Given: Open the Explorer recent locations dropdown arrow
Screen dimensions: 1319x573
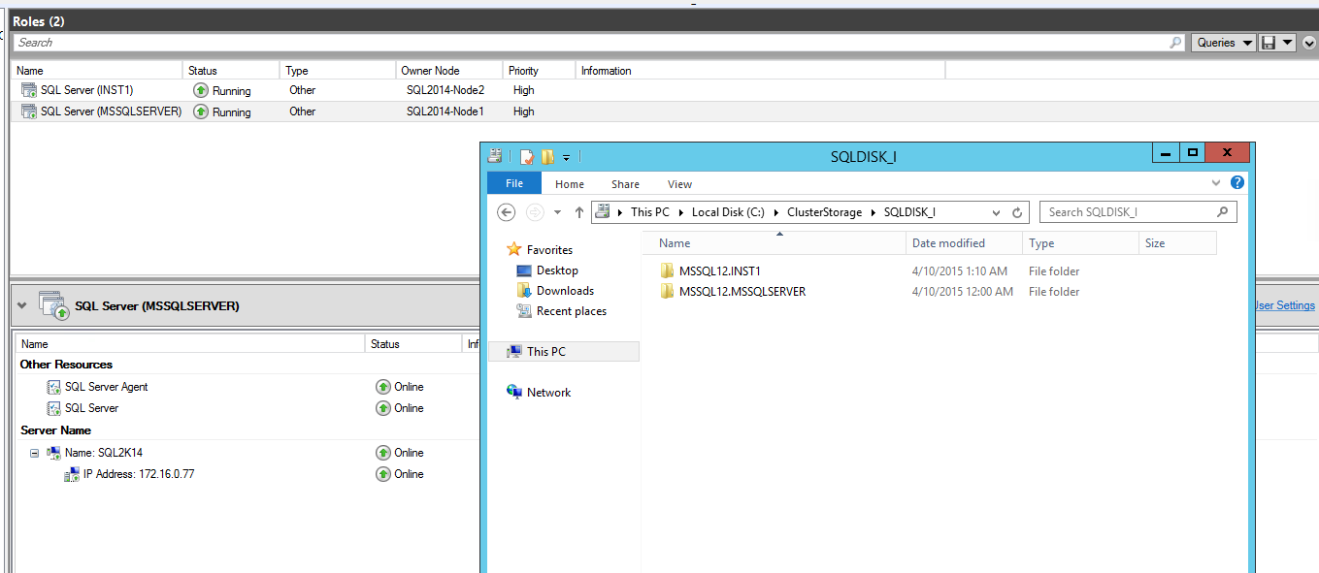Looking at the screenshot, I should point(557,212).
